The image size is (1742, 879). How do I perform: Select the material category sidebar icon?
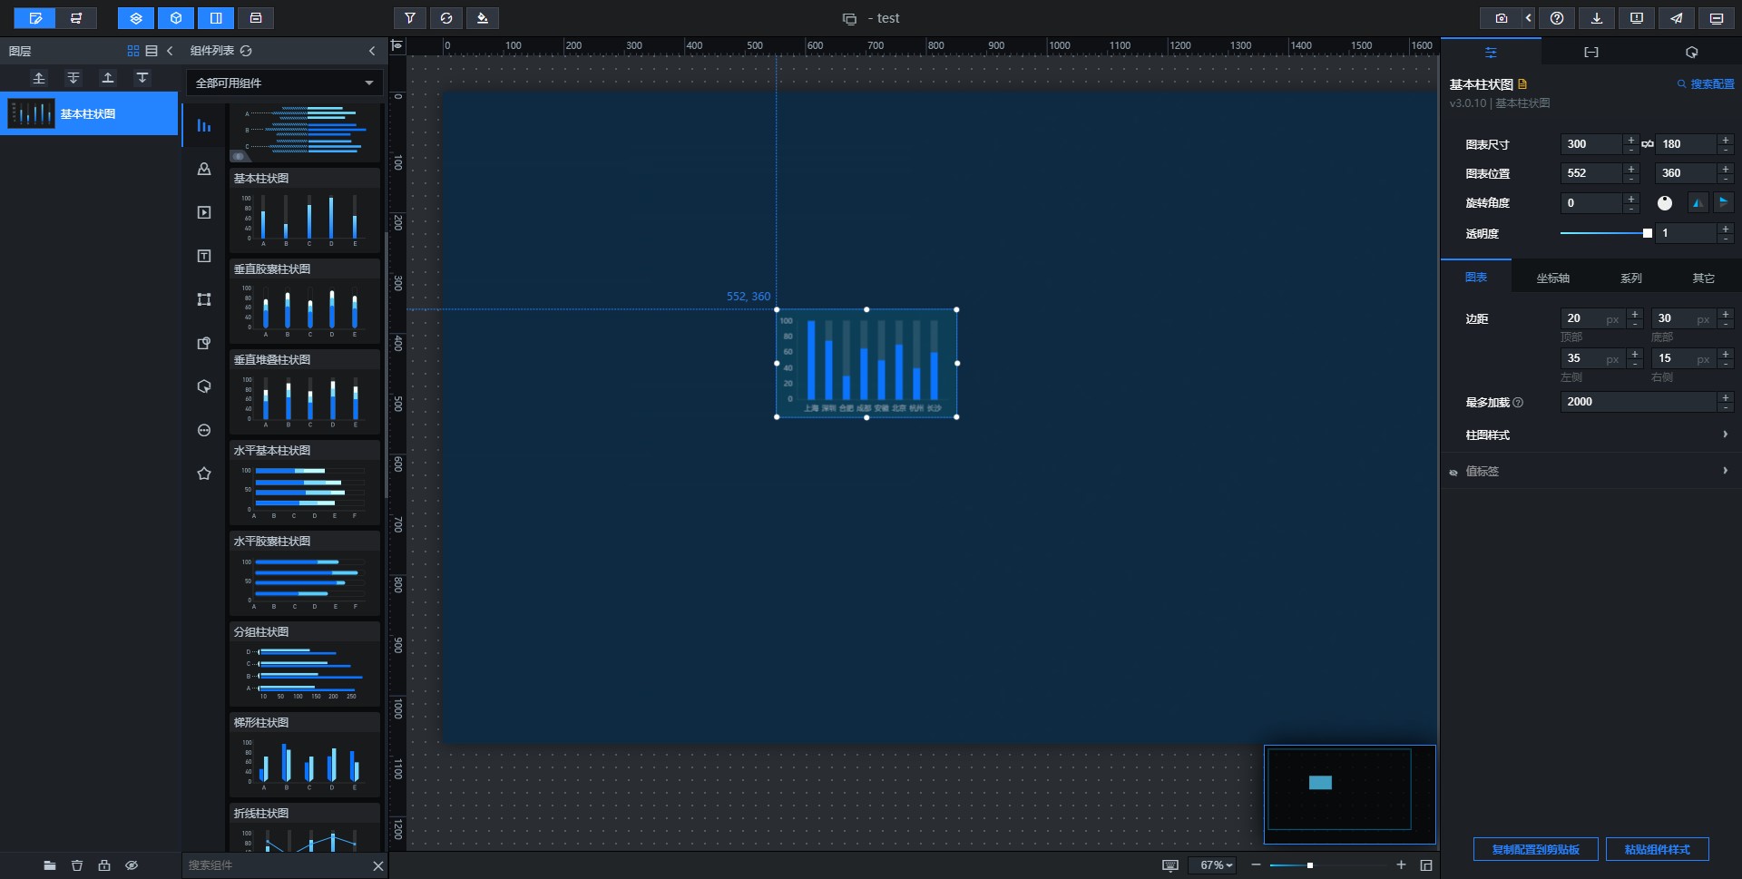204,343
